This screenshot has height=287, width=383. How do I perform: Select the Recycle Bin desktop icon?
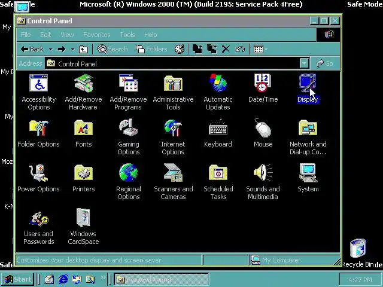tap(358, 254)
